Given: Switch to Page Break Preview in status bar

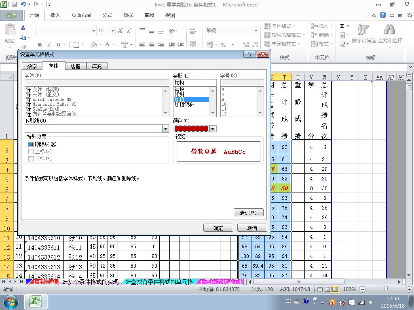Looking at the screenshot, I should click(335, 289).
